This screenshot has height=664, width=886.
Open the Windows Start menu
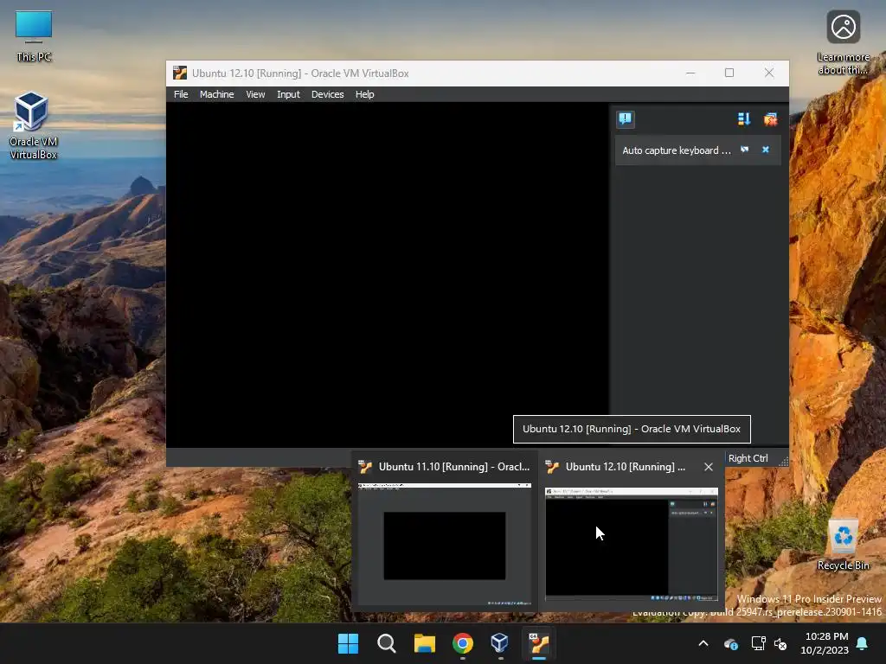point(348,643)
